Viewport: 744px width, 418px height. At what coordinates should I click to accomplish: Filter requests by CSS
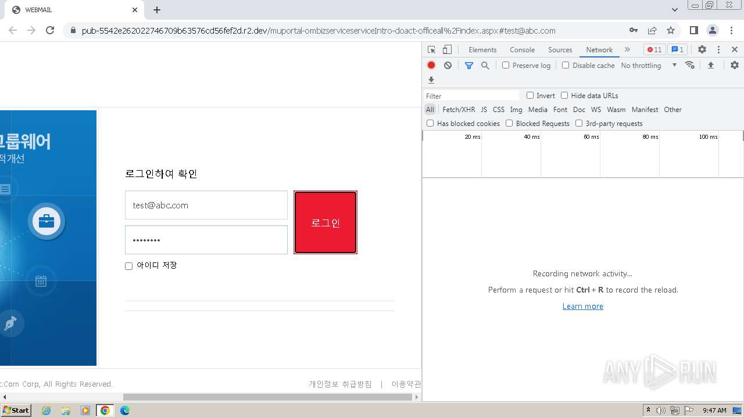[x=499, y=109]
